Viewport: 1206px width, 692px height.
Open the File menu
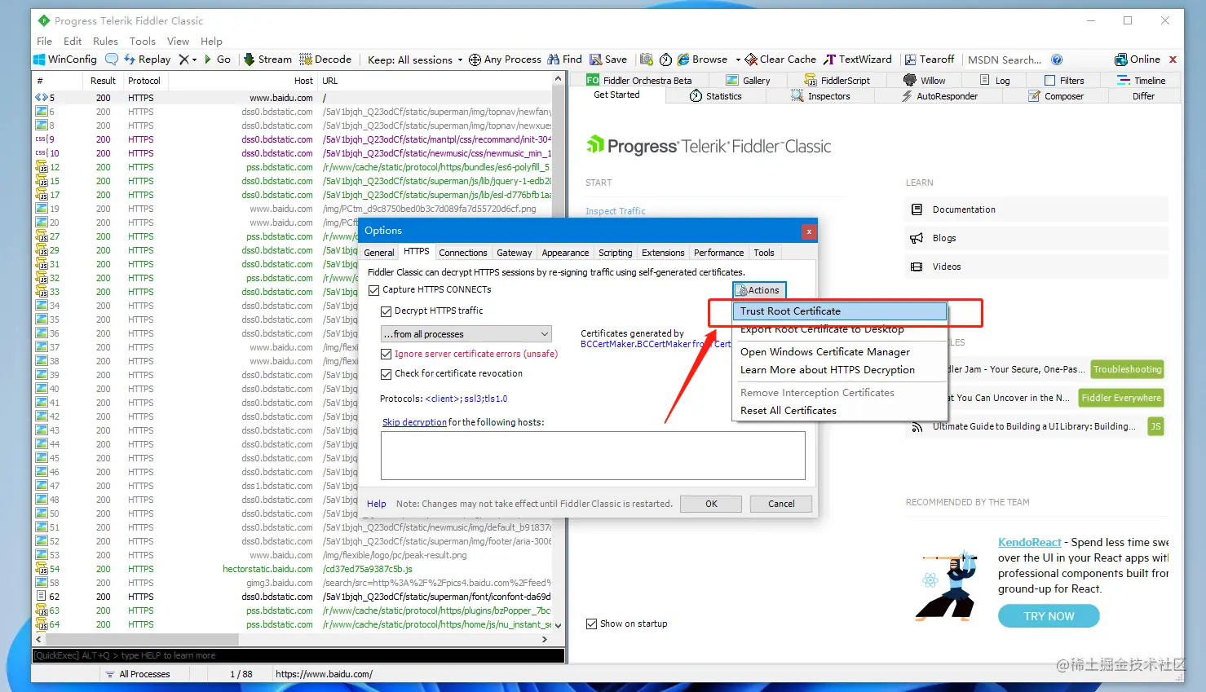pyautogui.click(x=44, y=41)
